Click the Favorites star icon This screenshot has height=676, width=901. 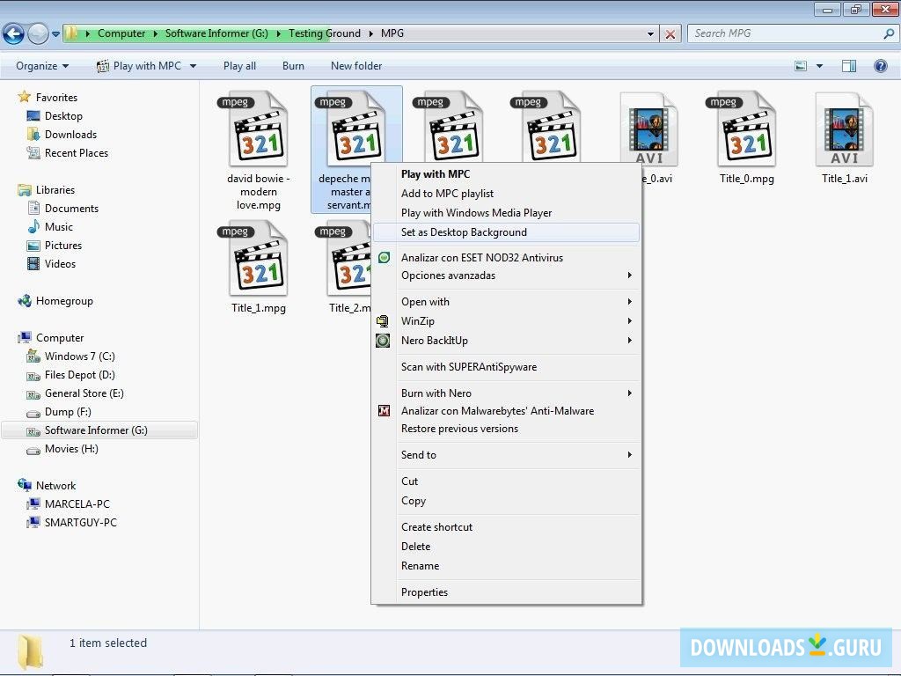click(x=24, y=97)
